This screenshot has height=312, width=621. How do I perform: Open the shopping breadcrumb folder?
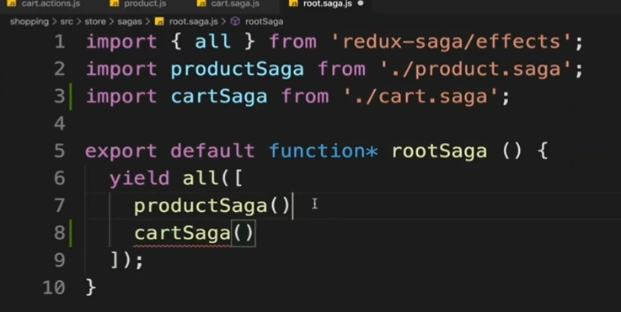pos(29,22)
